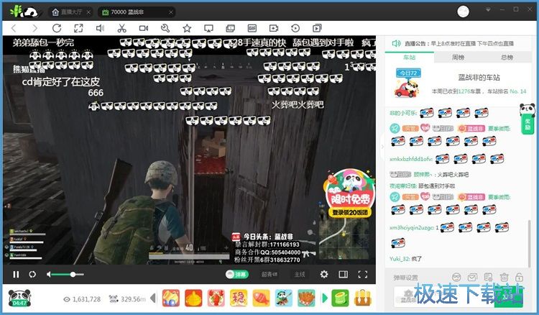Switch to the 总榜 tab
This screenshot has height=315, width=539.
point(507,58)
